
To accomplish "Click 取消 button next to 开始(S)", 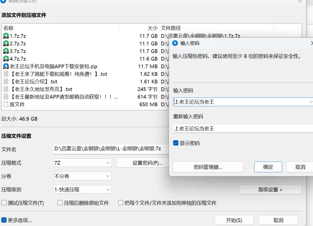I will pos(278,220).
